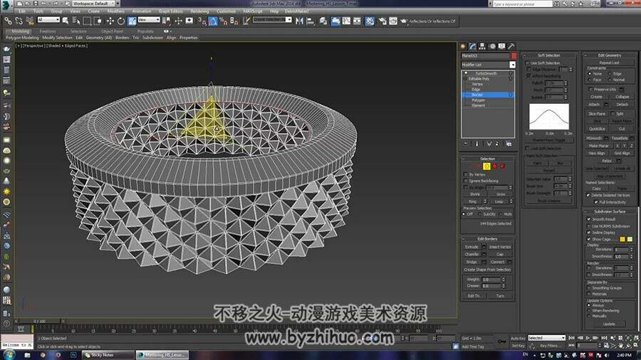Toggle the By Vertex checkbox
The width and height of the screenshot is (641, 360).
point(466,174)
